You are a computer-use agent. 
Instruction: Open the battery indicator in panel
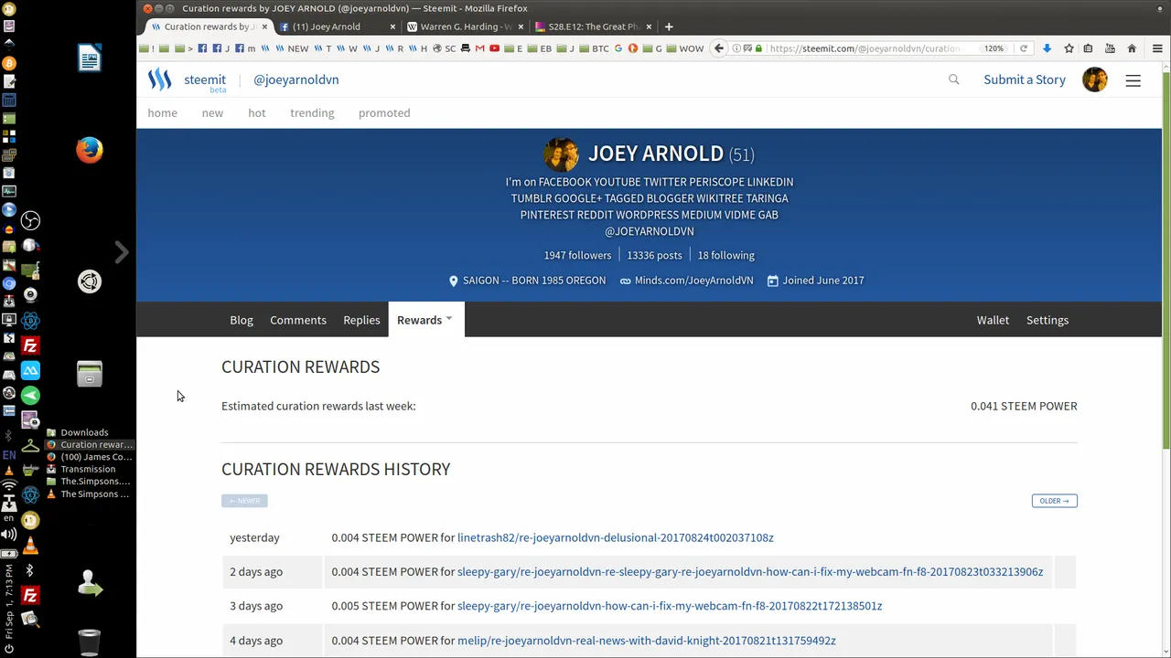tap(9, 553)
